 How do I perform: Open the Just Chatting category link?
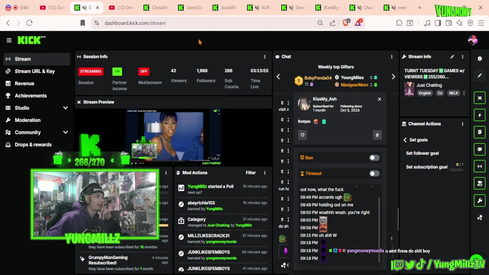click(429, 85)
